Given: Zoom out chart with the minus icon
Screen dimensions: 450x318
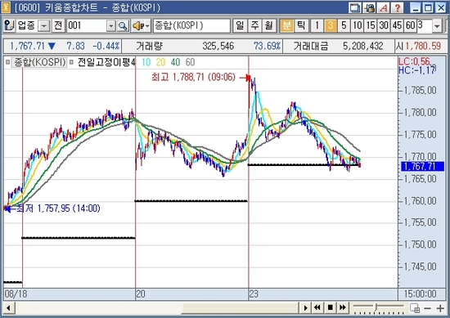Looking at the screenshot, I should [x=427, y=308].
